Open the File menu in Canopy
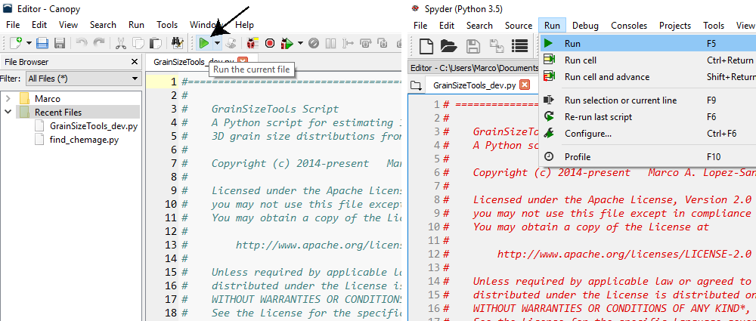 click(13, 25)
